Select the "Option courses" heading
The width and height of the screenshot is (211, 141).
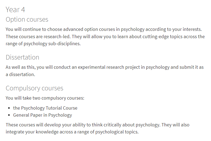[27, 19]
